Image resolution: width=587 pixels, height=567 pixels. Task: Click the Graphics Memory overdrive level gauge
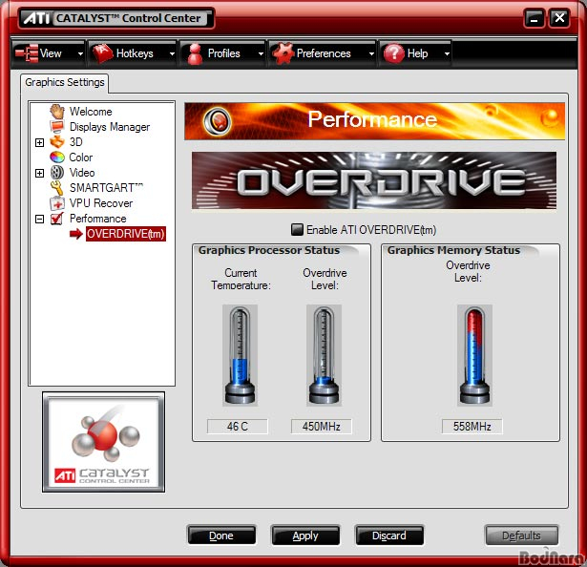pos(472,354)
